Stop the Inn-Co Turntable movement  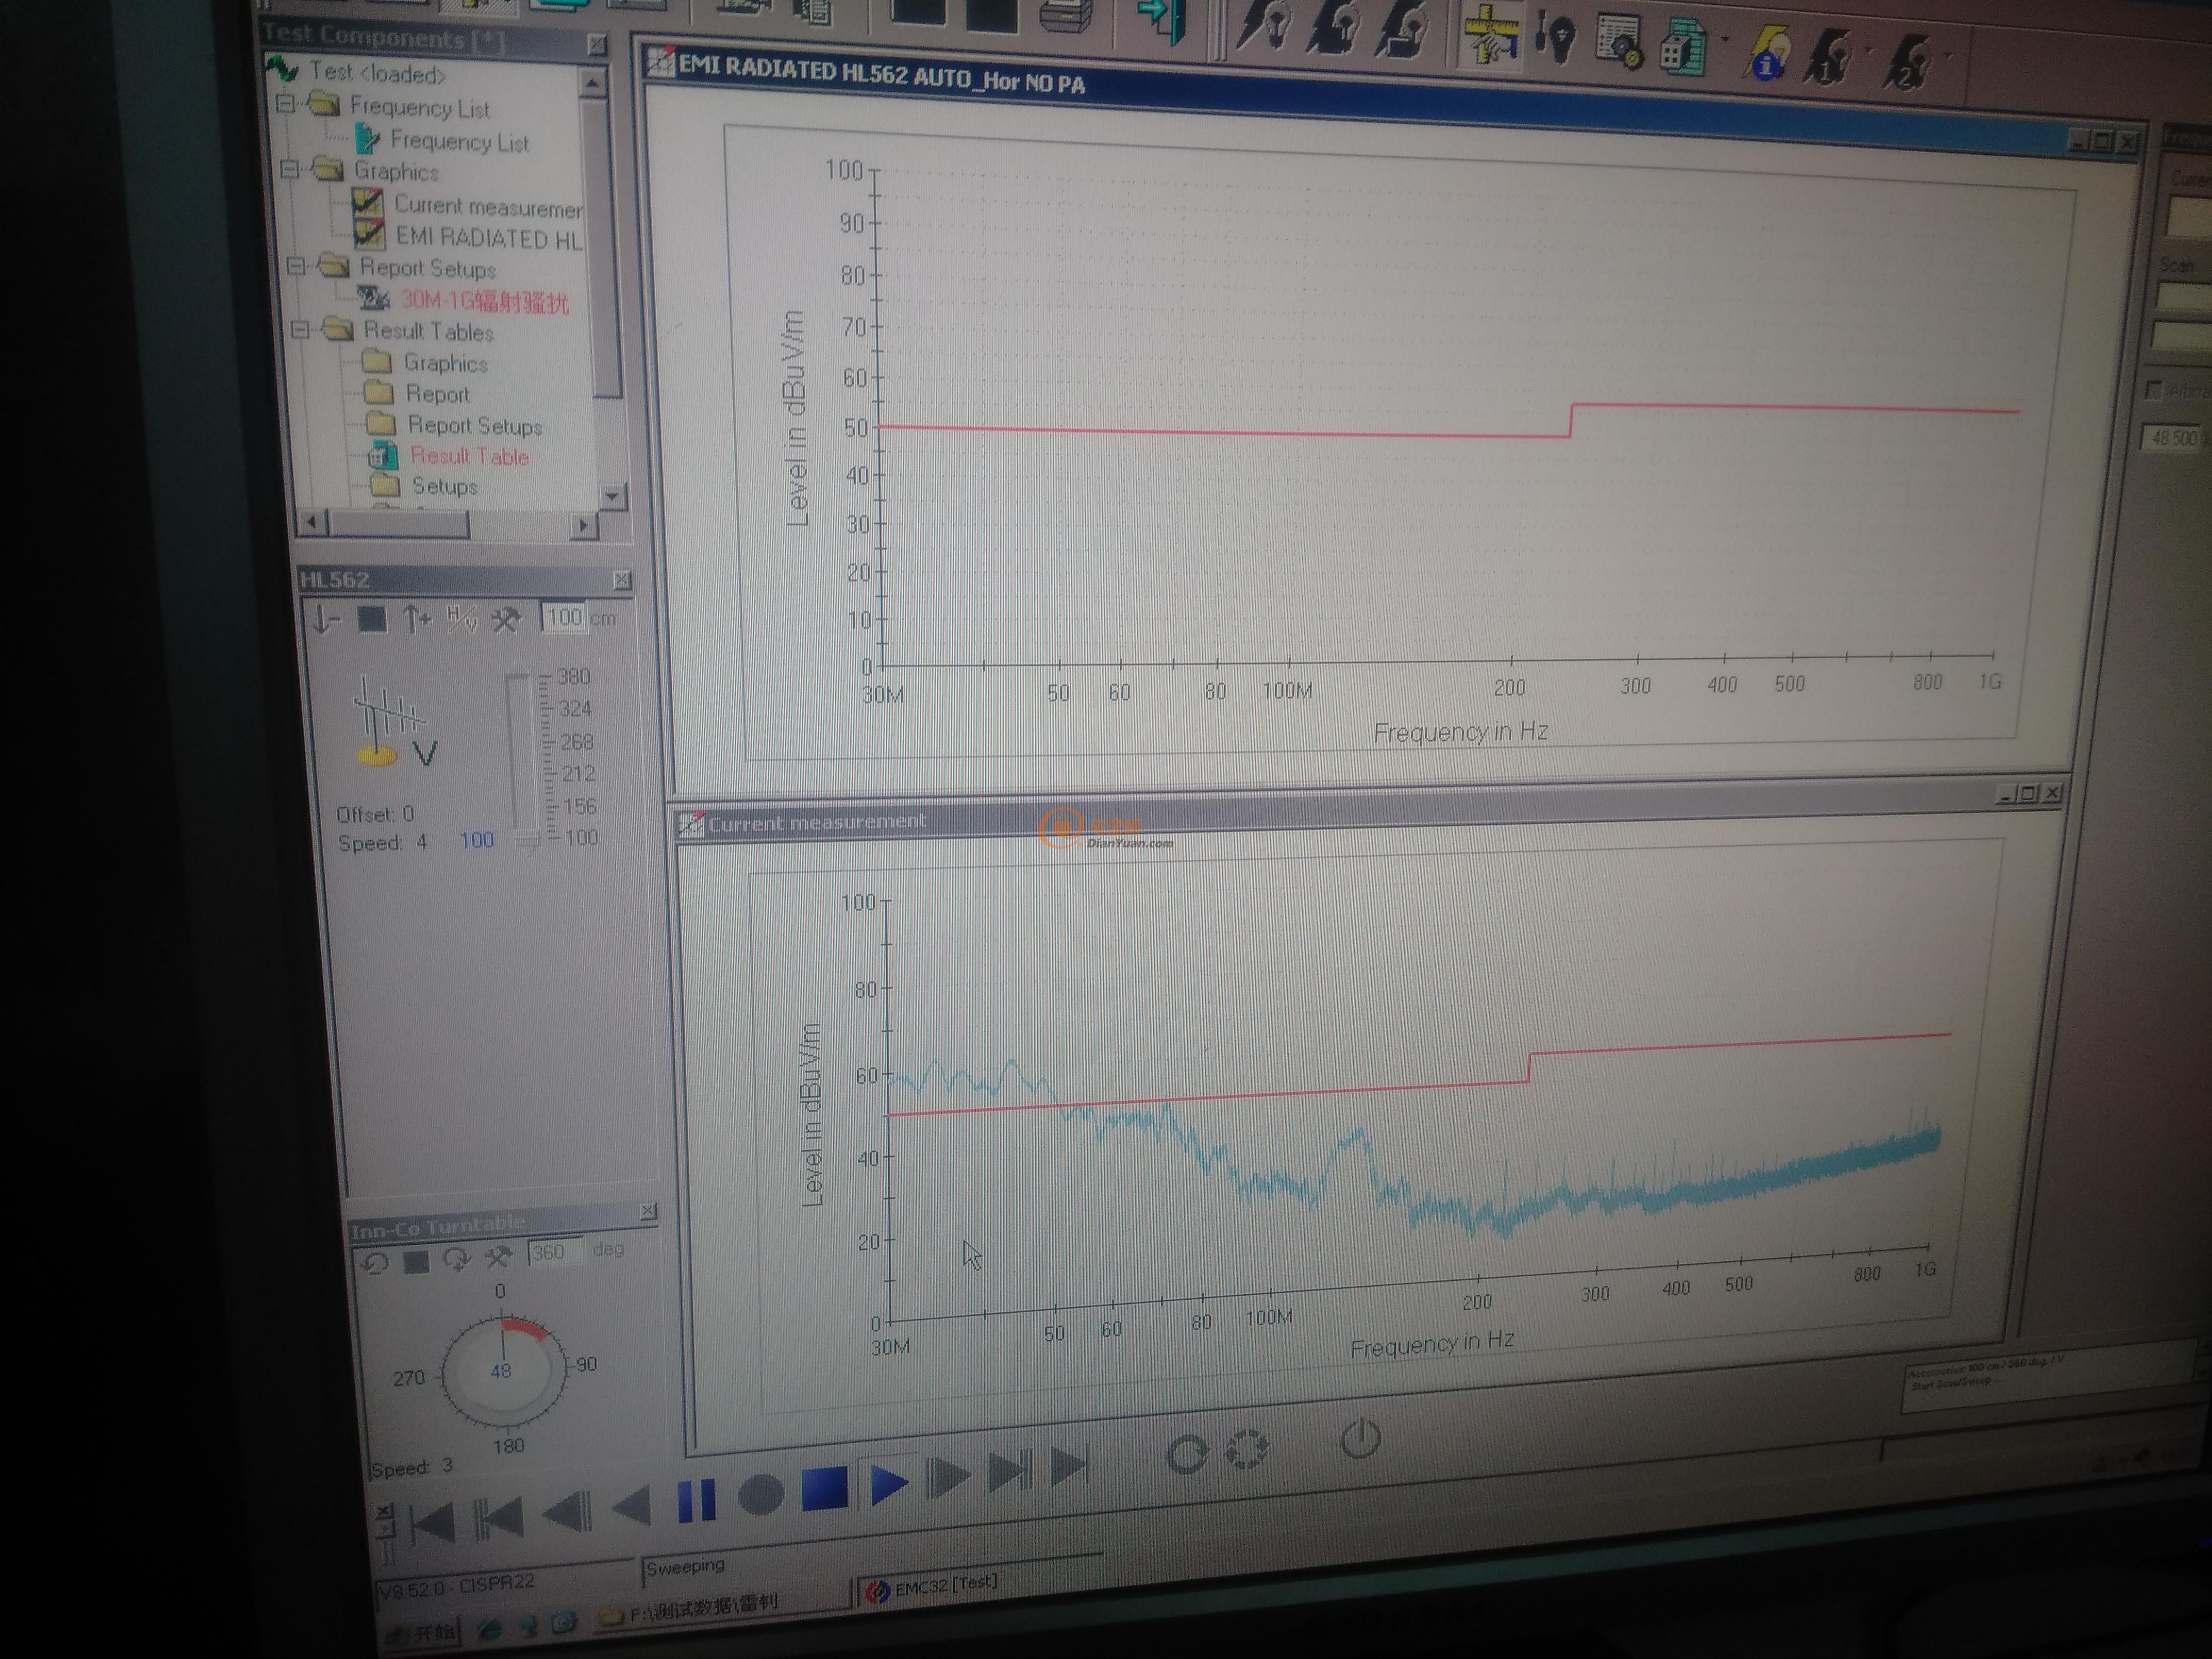coord(416,1262)
